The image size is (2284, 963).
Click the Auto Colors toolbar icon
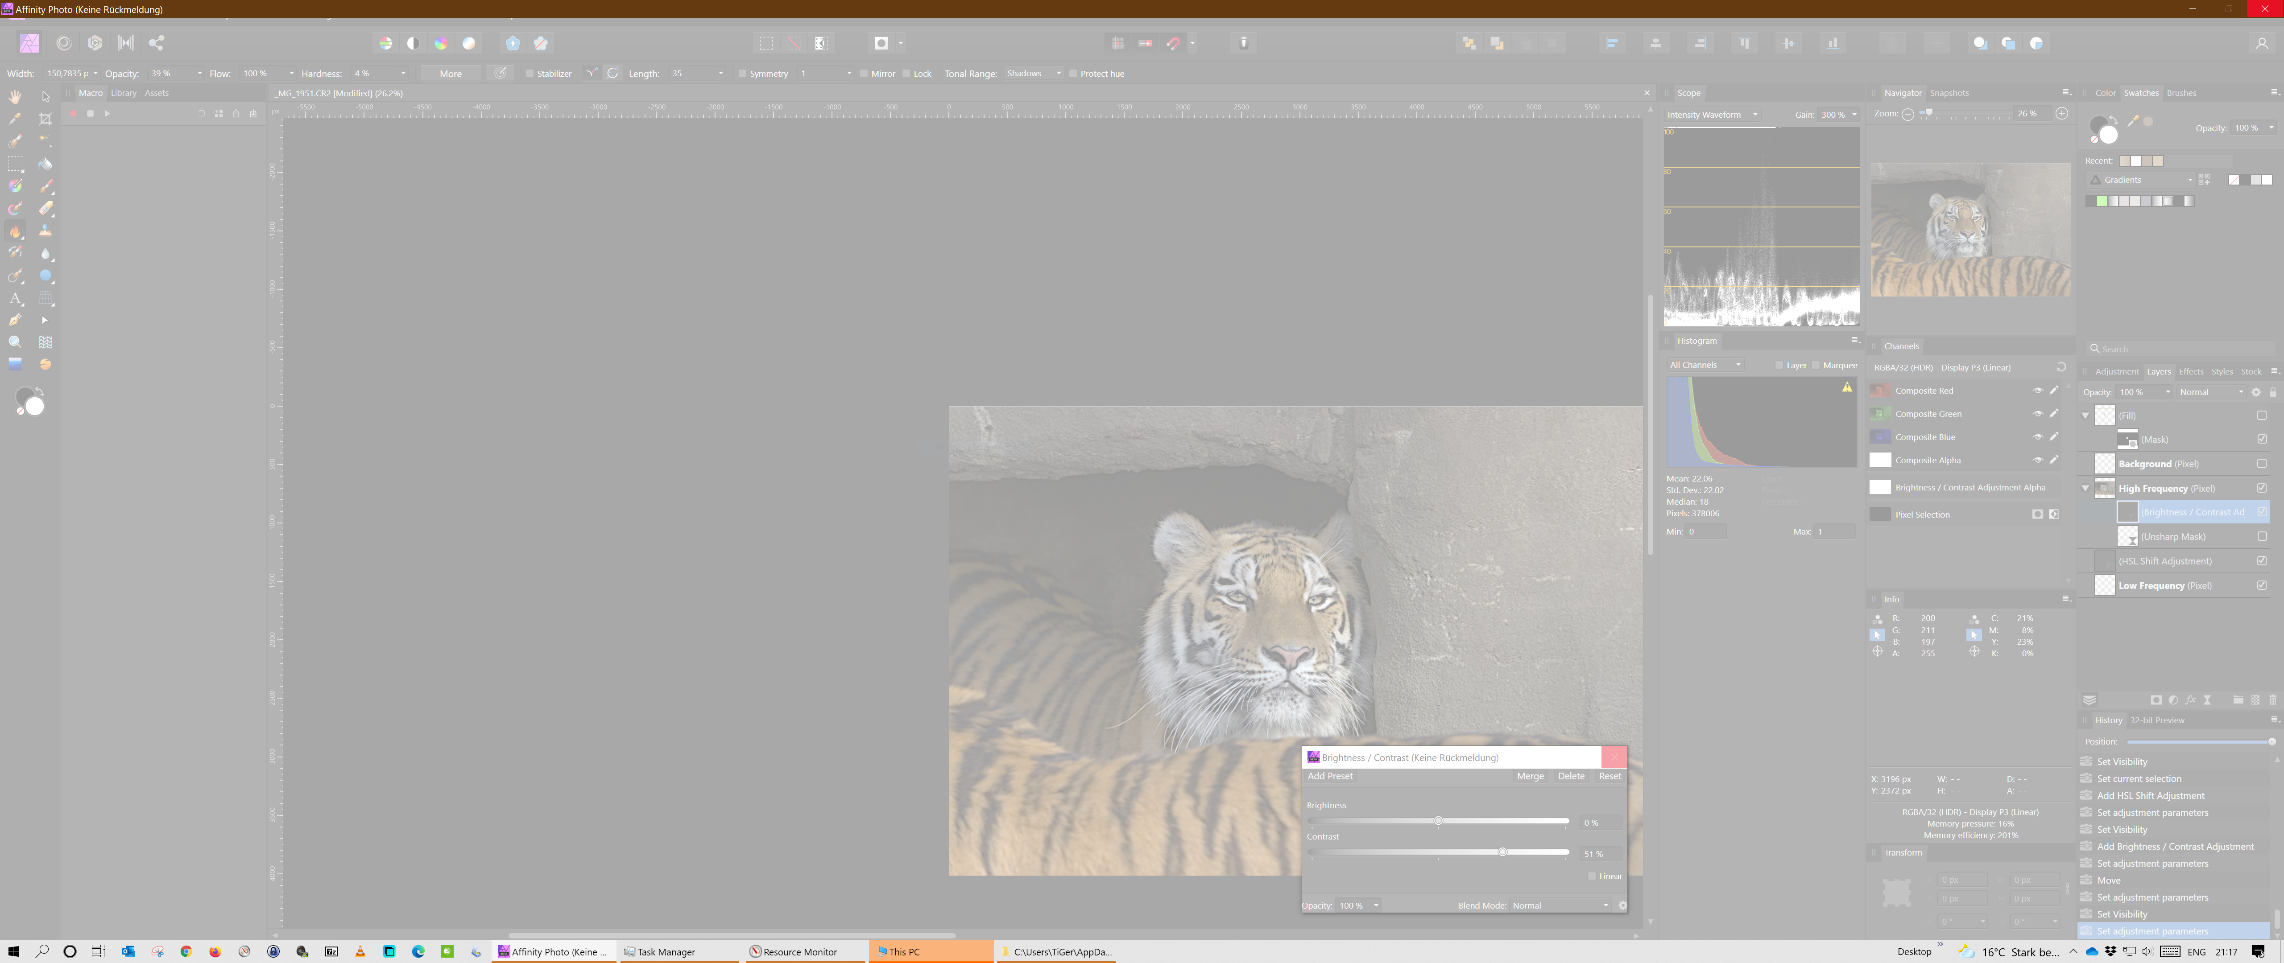(x=441, y=42)
